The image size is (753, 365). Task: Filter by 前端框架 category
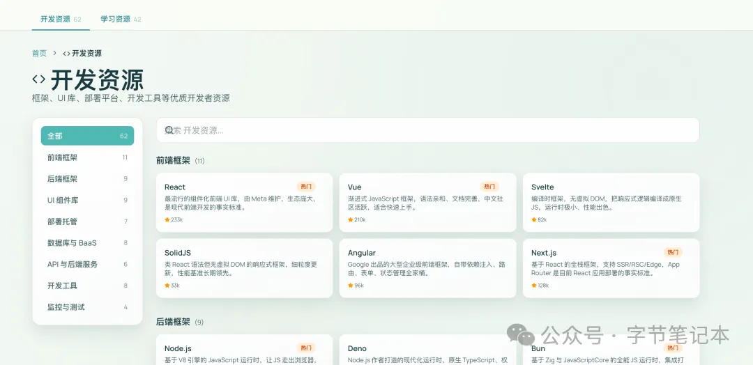[x=87, y=157]
